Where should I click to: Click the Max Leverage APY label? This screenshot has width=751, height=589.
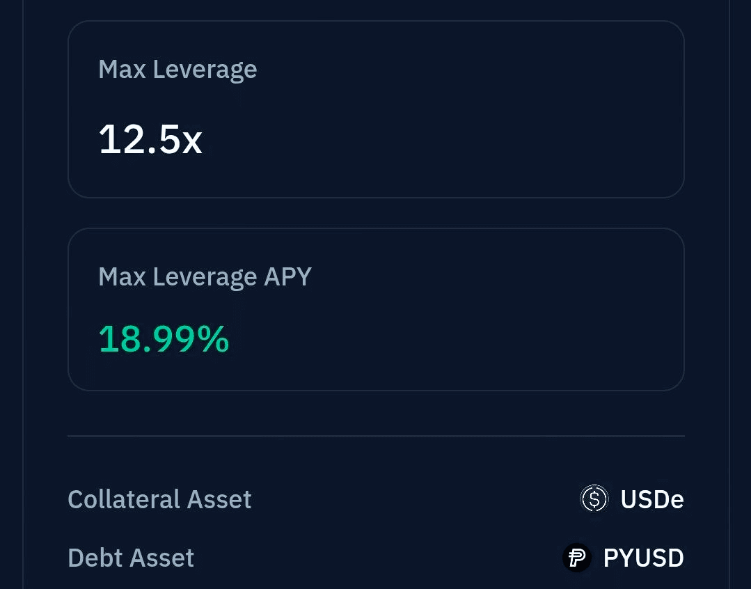(205, 276)
